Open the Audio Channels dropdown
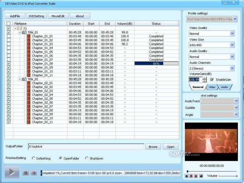The height and width of the screenshot is (183, 244). [232, 68]
